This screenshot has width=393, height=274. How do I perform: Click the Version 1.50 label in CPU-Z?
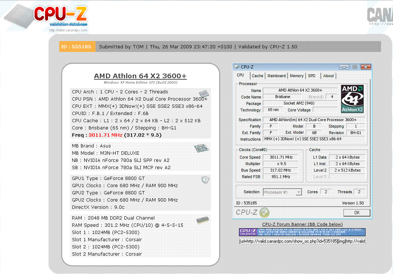click(x=353, y=203)
